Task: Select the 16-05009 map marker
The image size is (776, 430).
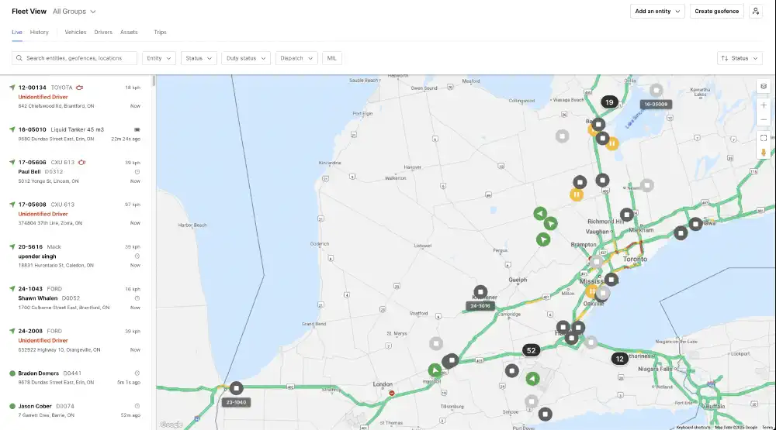Action: 656,91
